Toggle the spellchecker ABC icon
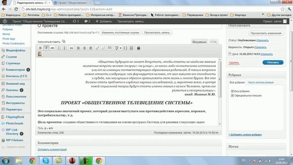293x165 pixels. point(117,48)
